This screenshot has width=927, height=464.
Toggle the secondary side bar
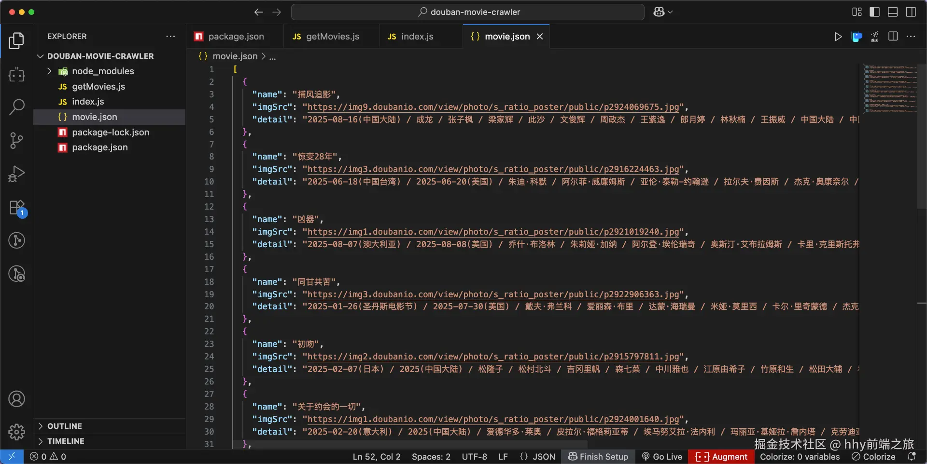pyautogui.click(x=911, y=12)
